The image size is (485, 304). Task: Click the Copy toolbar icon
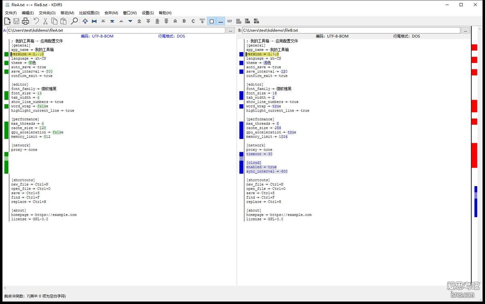[x=55, y=21]
